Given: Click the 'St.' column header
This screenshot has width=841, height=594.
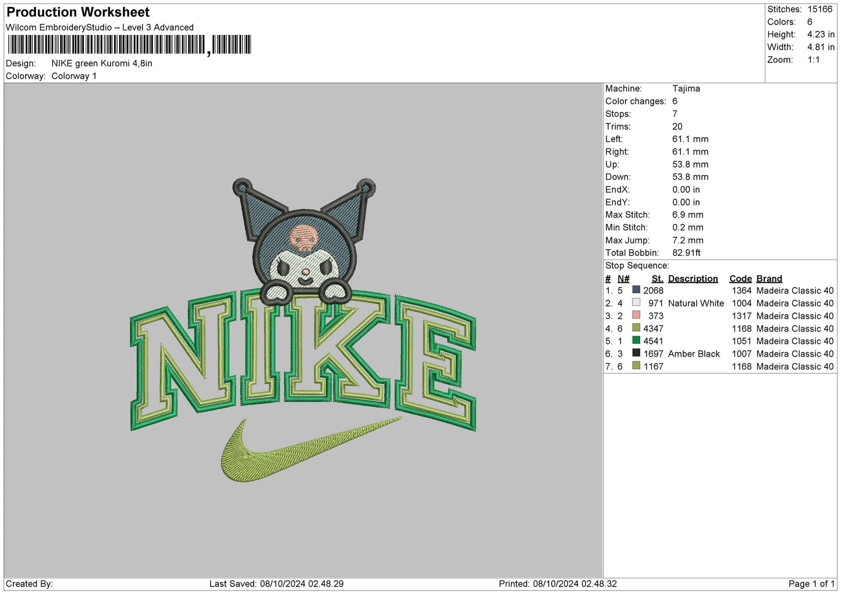Looking at the screenshot, I should tap(658, 279).
